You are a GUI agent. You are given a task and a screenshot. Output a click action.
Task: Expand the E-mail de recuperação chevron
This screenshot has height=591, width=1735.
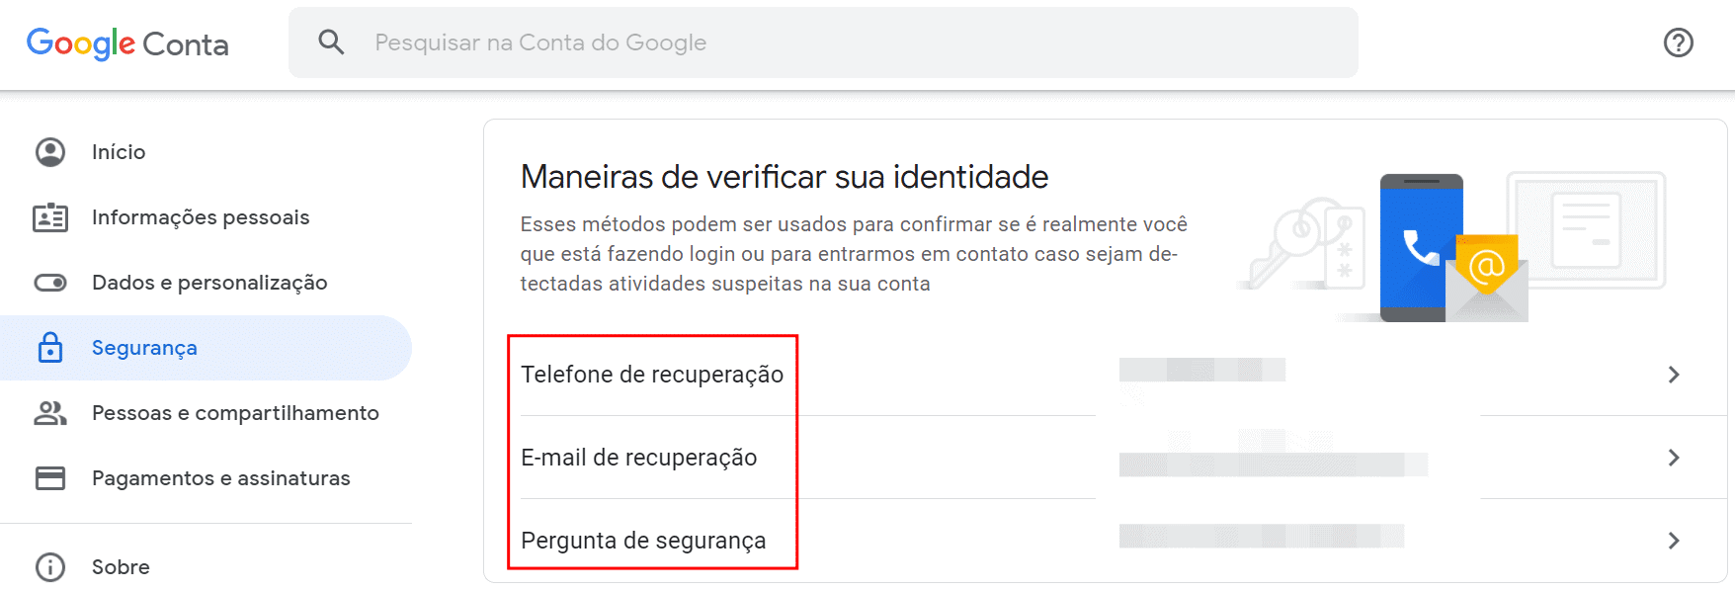1674,458
